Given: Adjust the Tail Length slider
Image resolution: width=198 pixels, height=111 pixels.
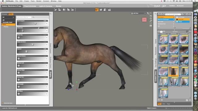Looking at the screenshot, I should 32,87.
